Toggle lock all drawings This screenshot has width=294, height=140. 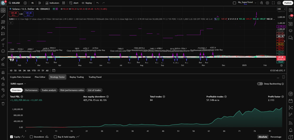pos(3,84)
